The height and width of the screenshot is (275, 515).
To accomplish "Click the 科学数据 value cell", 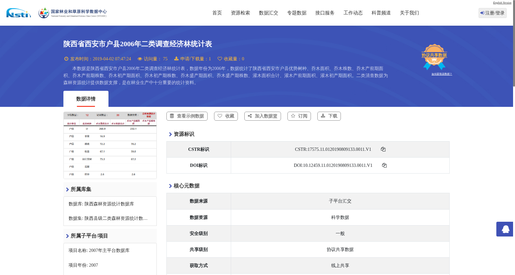I will pyautogui.click(x=340, y=218).
